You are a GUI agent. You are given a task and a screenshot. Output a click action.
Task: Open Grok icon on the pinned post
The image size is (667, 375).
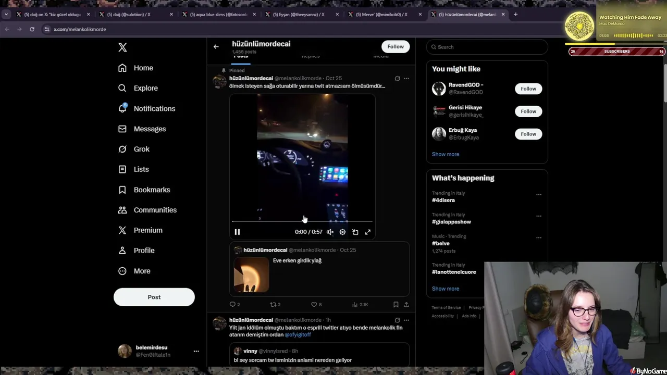pyautogui.click(x=397, y=79)
